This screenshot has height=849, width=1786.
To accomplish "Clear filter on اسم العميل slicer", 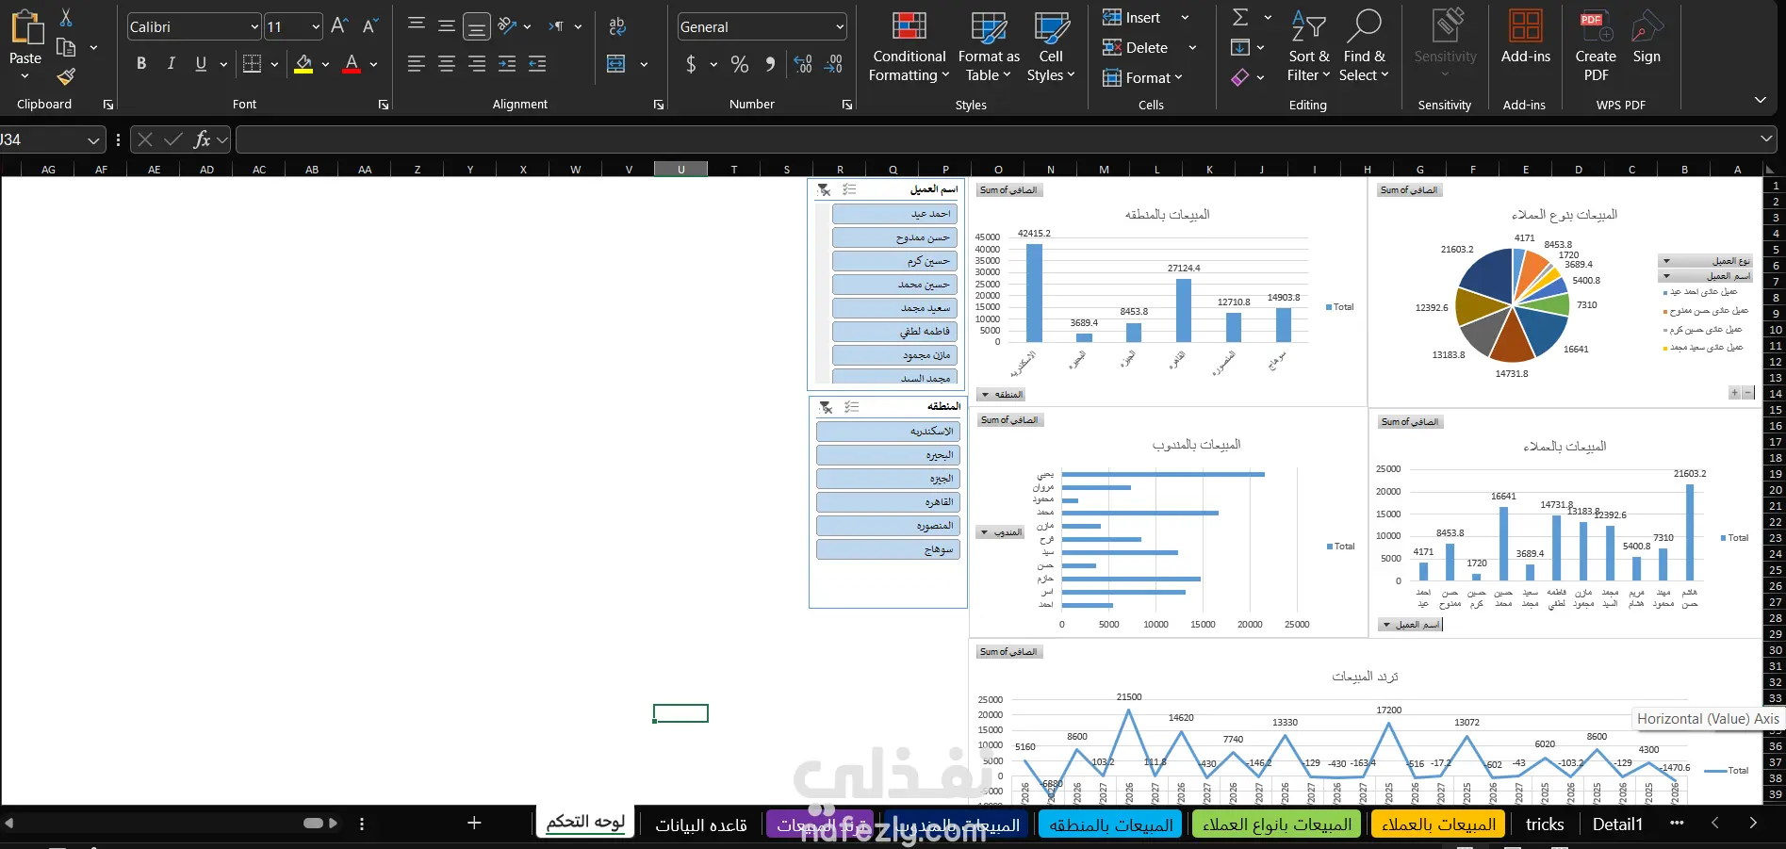I will coord(824,190).
